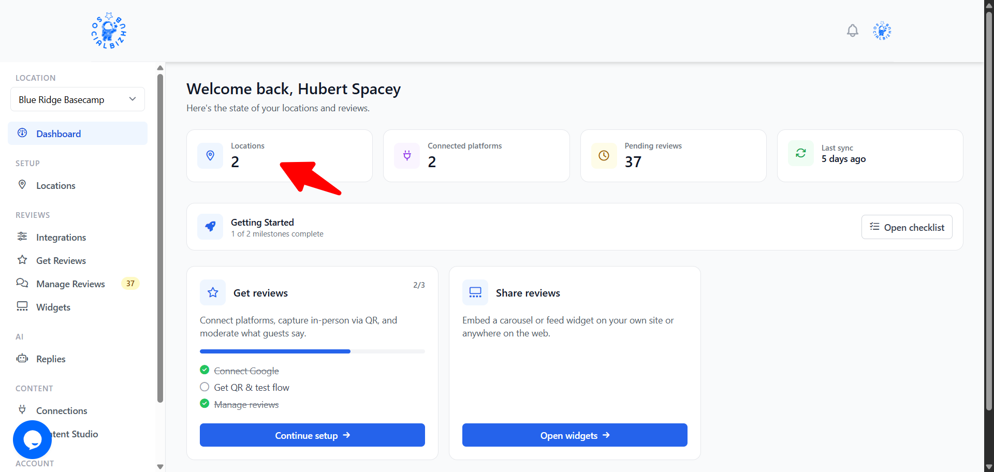Click the Welcome back, Hubert Spacey heading
Viewport: 994px width, 472px height.
pyautogui.click(x=294, y=89)
